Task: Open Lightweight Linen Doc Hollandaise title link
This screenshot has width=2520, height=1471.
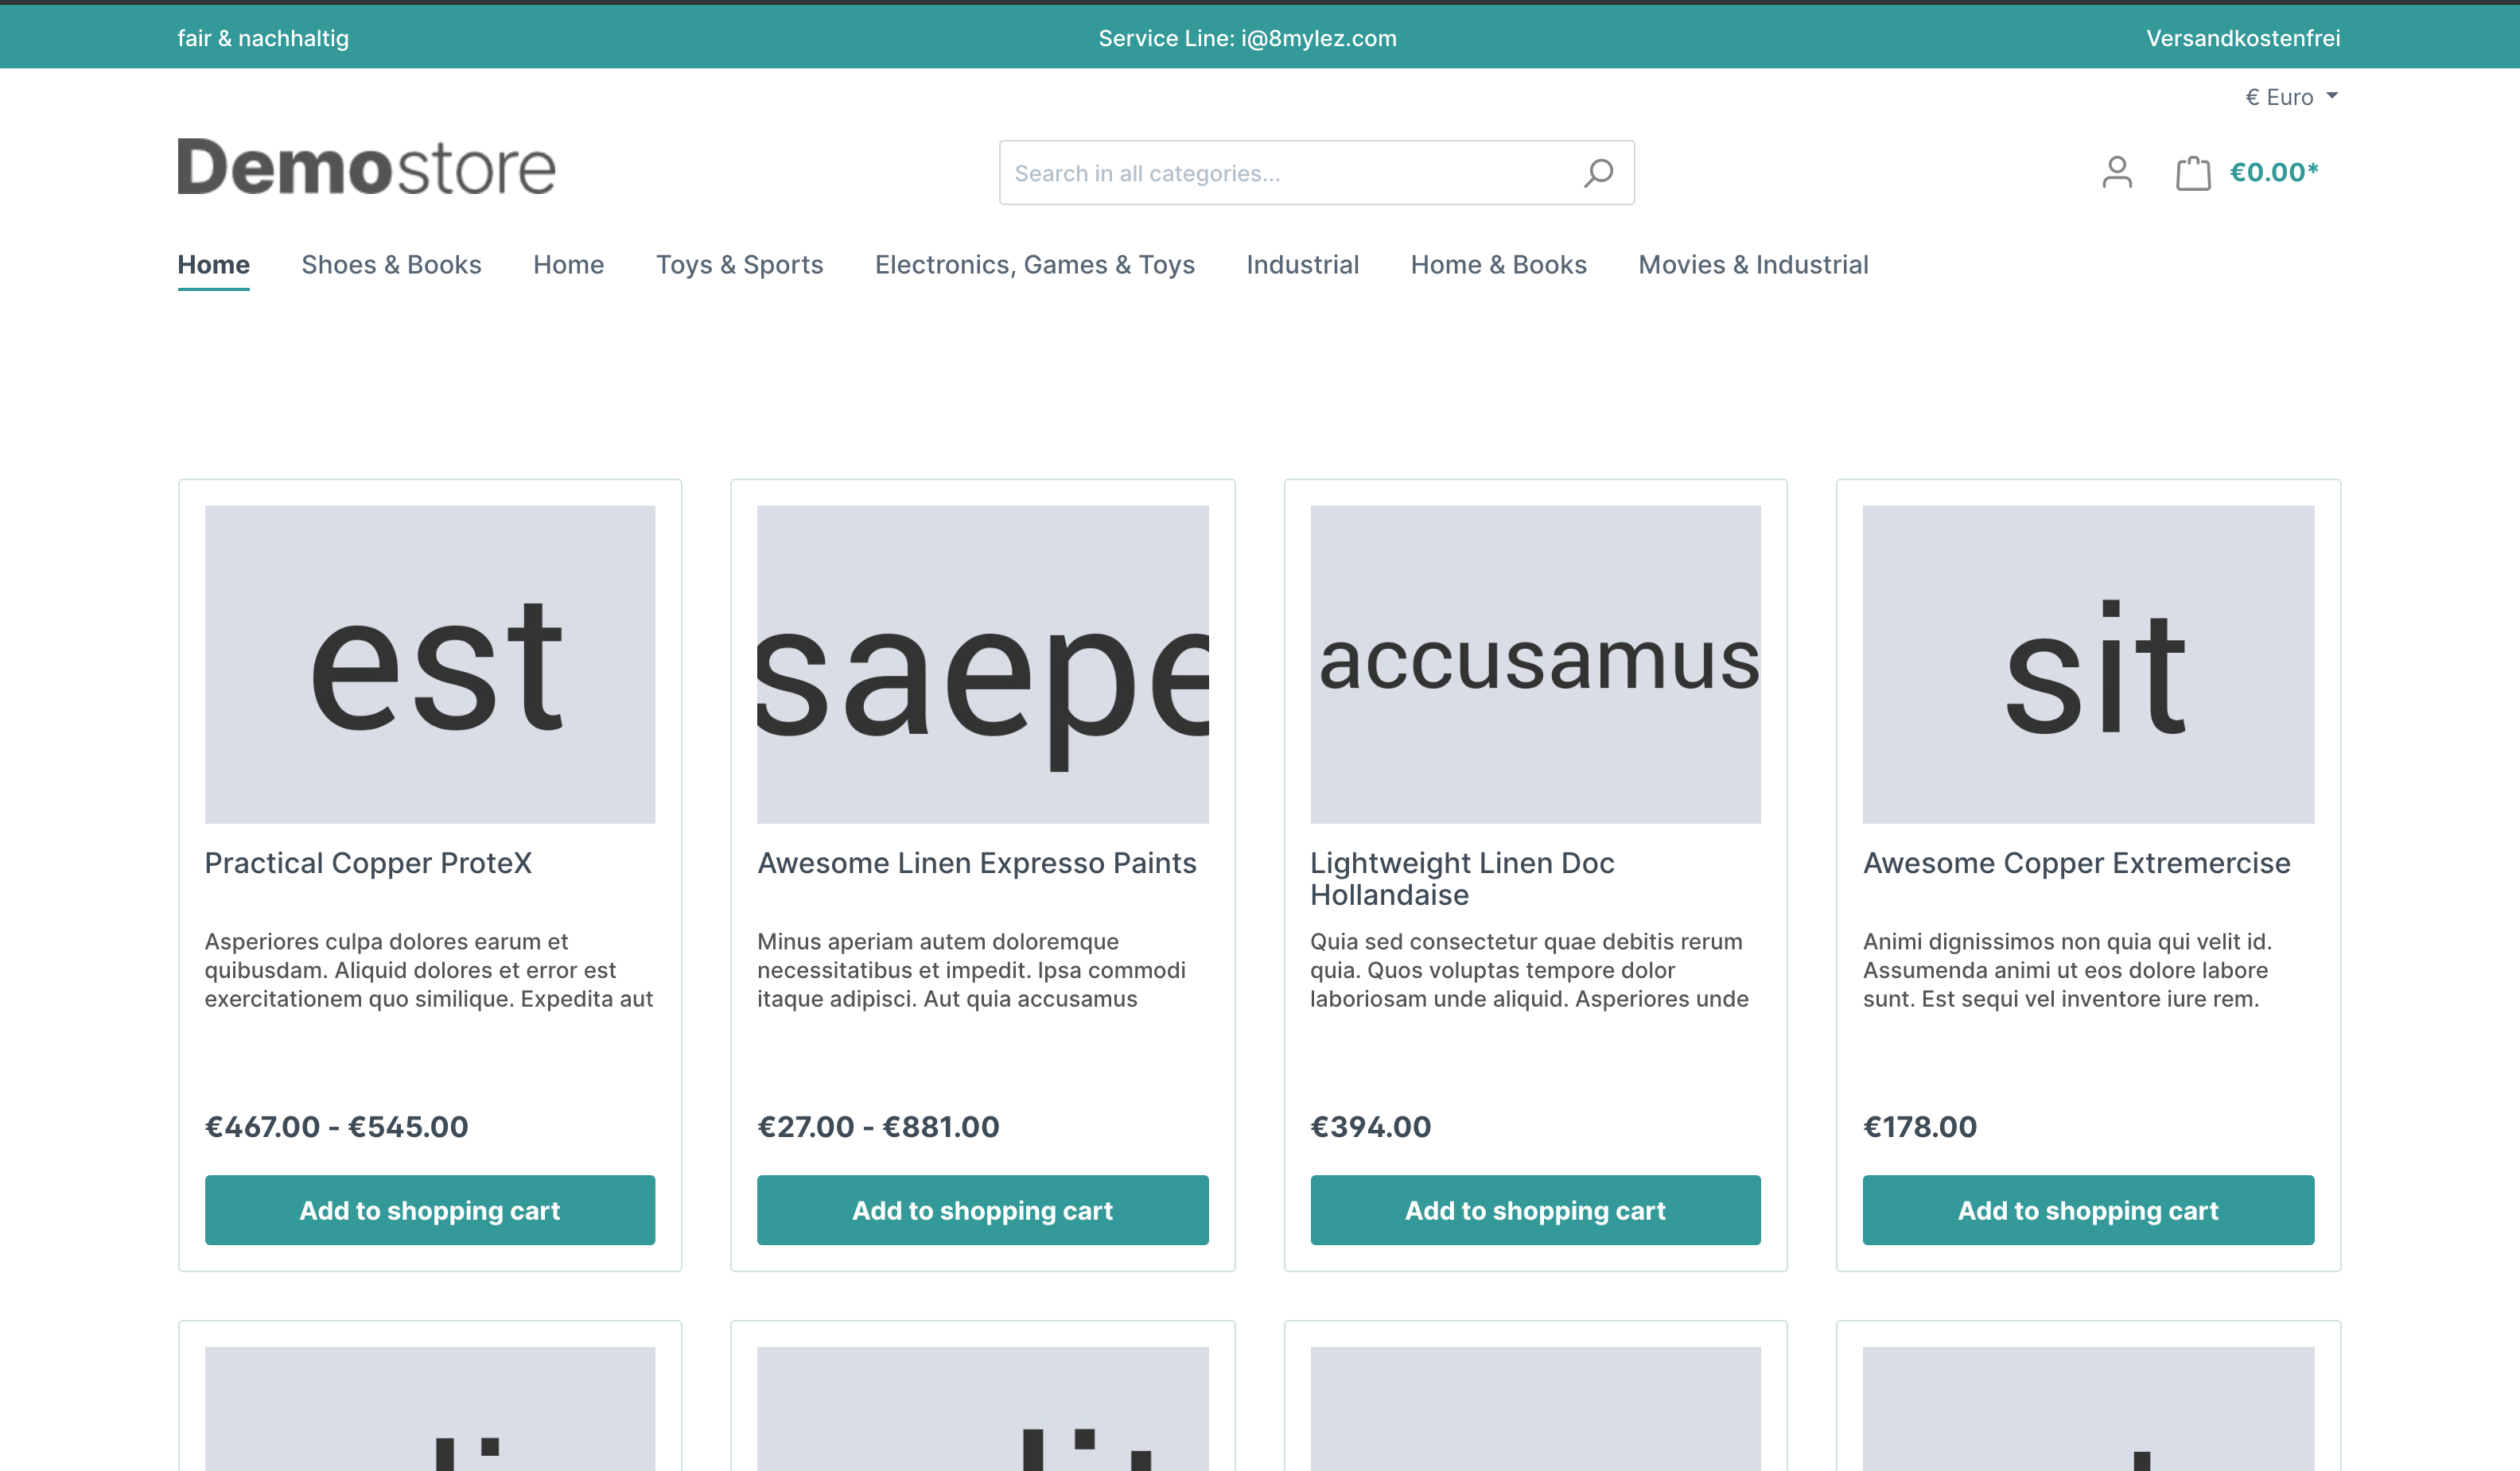Action: pos(1462,879)
